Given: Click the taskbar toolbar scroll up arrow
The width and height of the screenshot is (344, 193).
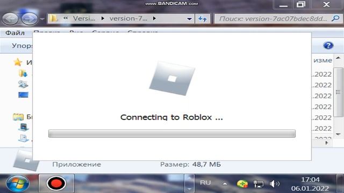Looking at the screenshot, I should (x=189, y=179).
